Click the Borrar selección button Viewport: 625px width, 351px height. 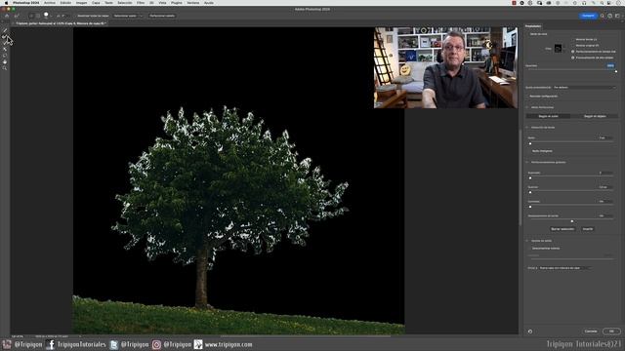coord(562,229)
